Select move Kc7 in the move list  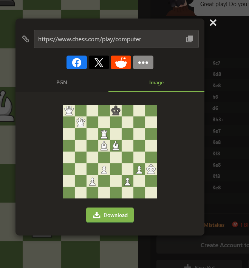pos(216,63)
